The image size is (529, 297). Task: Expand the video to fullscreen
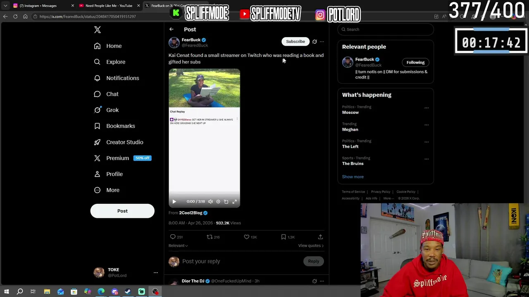point(234,201)
